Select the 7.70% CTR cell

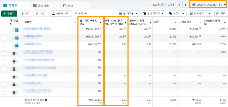pos(222,52)
